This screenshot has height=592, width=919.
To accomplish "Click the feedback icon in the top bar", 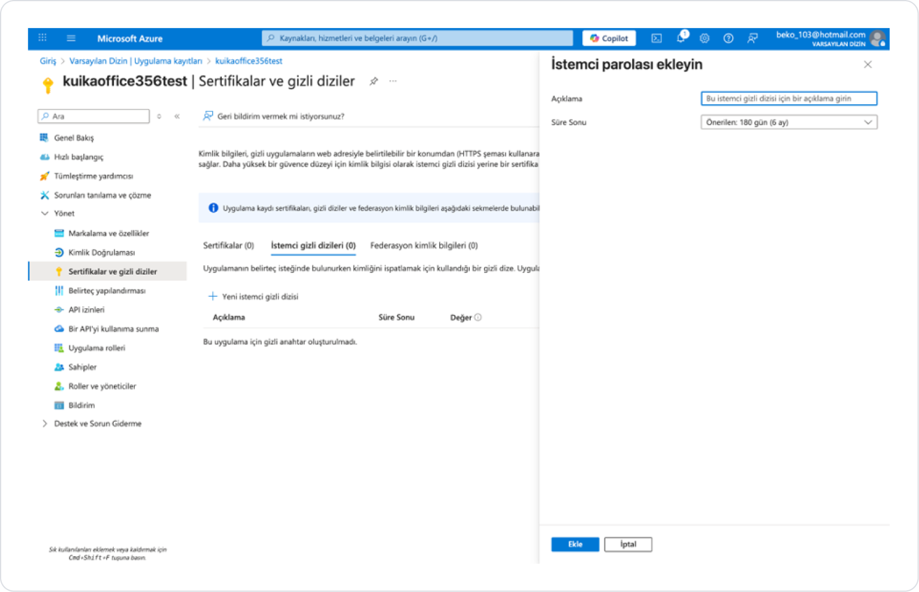I will [x=752, y=38].
